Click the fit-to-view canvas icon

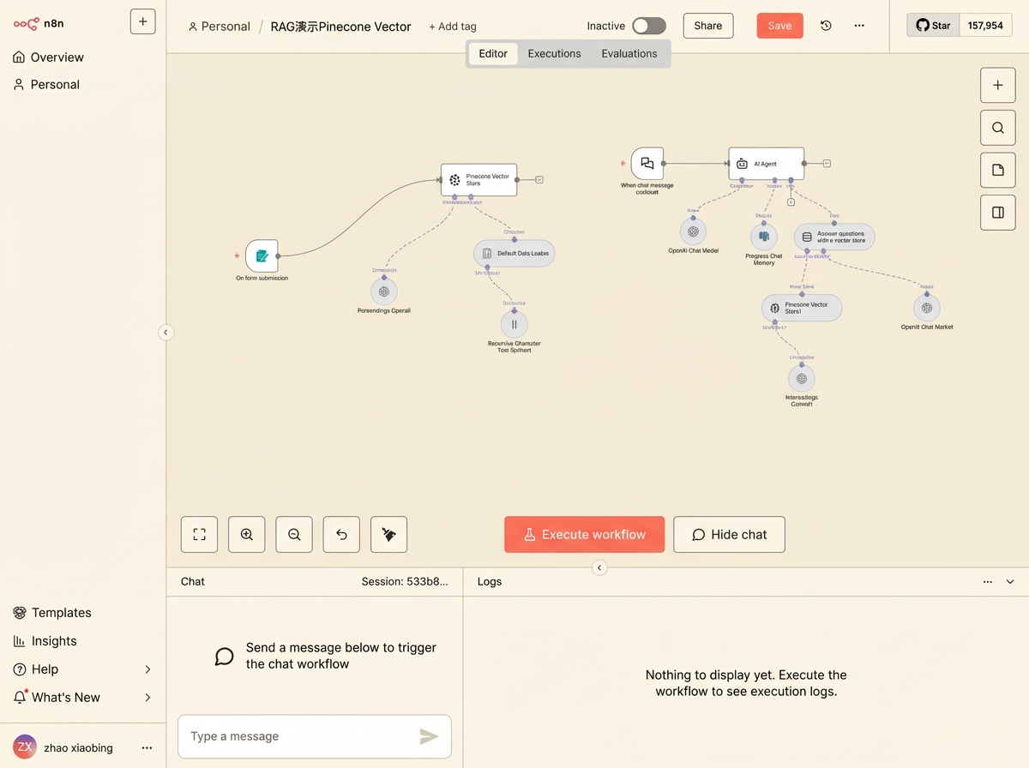tap(199, 535)
